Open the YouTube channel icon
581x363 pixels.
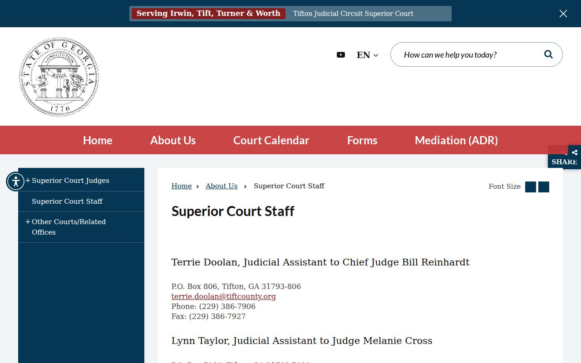(x=341, y=55)
